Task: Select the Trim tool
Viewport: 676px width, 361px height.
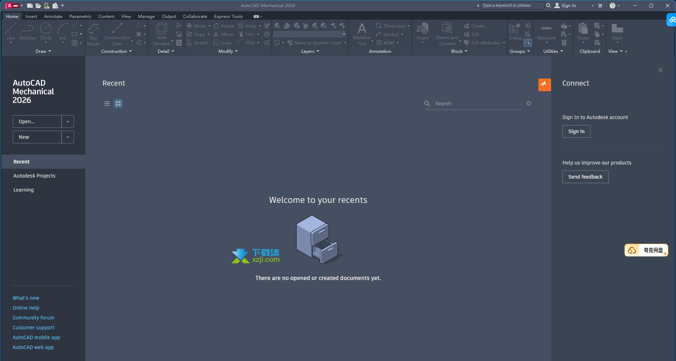Action: [246, 34]
